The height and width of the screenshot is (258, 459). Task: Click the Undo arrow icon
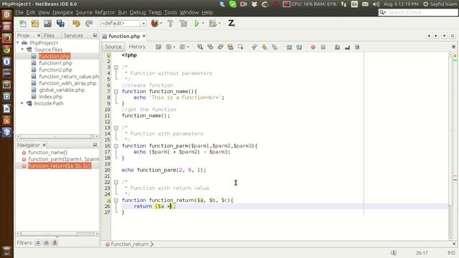pyautogui.click(x=76, y=24)
